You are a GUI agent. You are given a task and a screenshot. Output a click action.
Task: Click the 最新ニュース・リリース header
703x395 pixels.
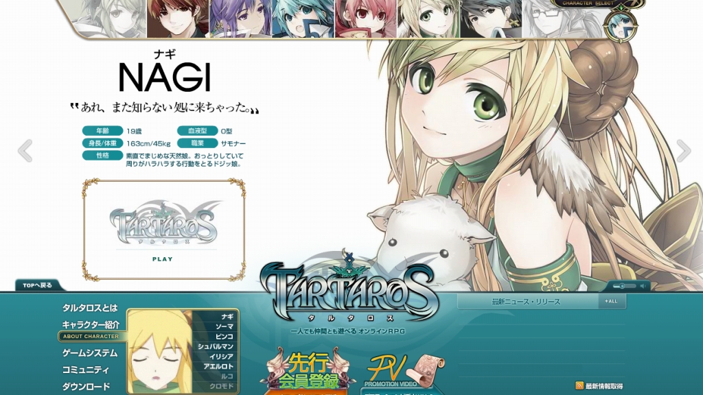527,302
